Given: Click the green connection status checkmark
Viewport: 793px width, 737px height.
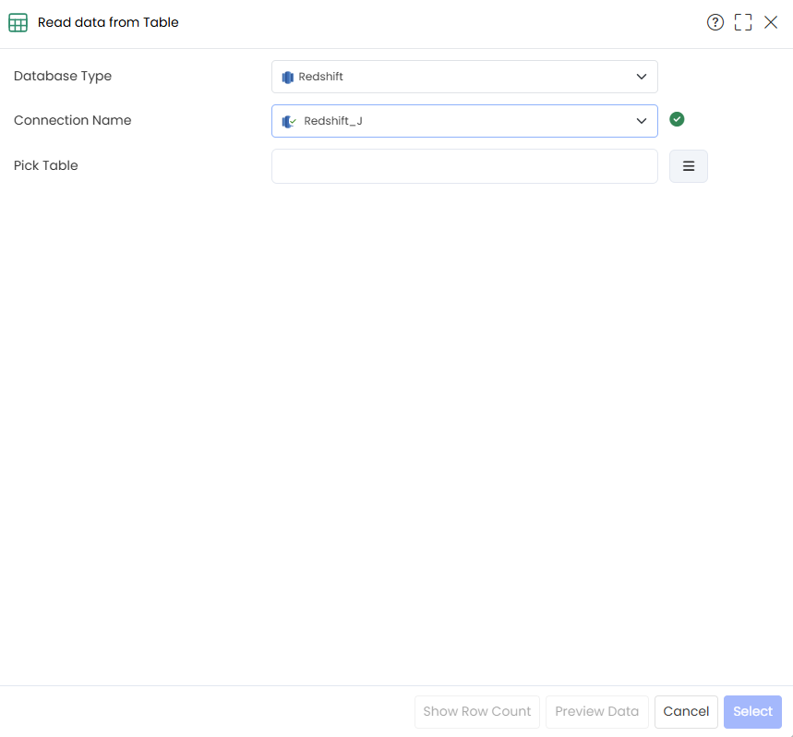Looking at the screenshot, I should click(x=677, y=119).
